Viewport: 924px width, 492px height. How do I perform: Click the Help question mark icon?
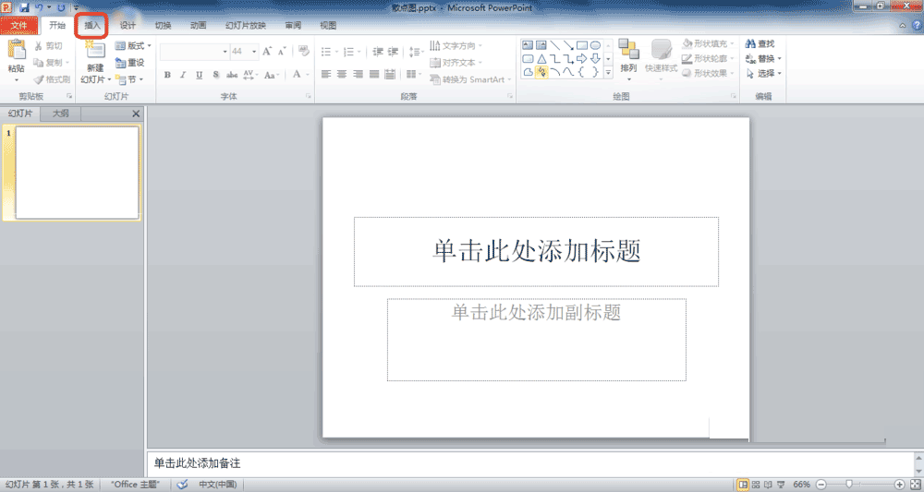click(917, 25)
